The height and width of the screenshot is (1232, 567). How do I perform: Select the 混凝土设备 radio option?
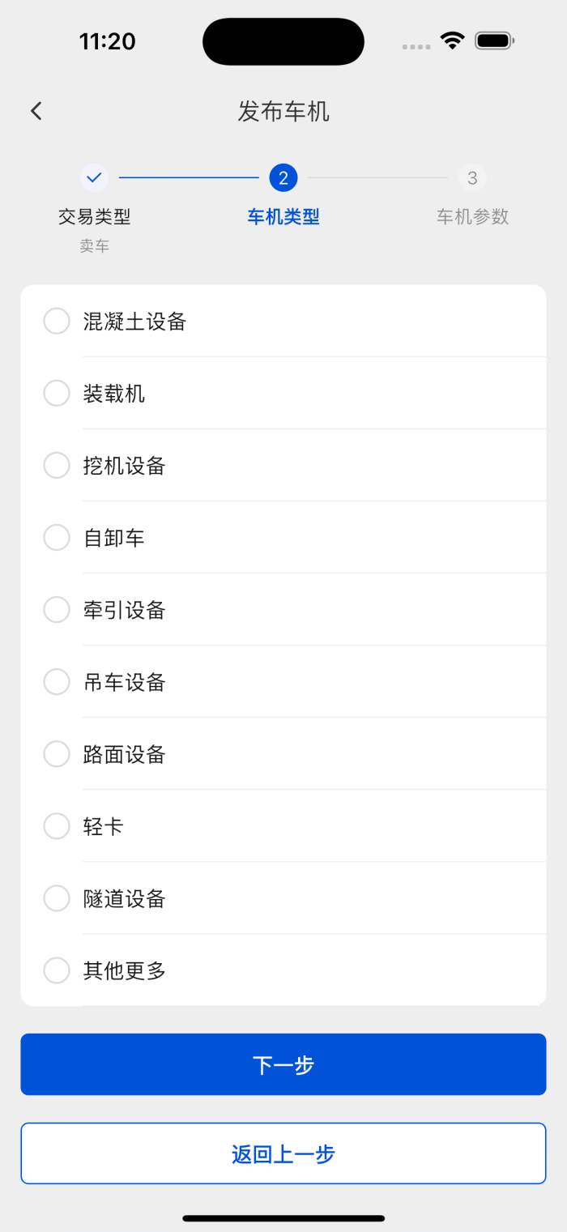57,321
